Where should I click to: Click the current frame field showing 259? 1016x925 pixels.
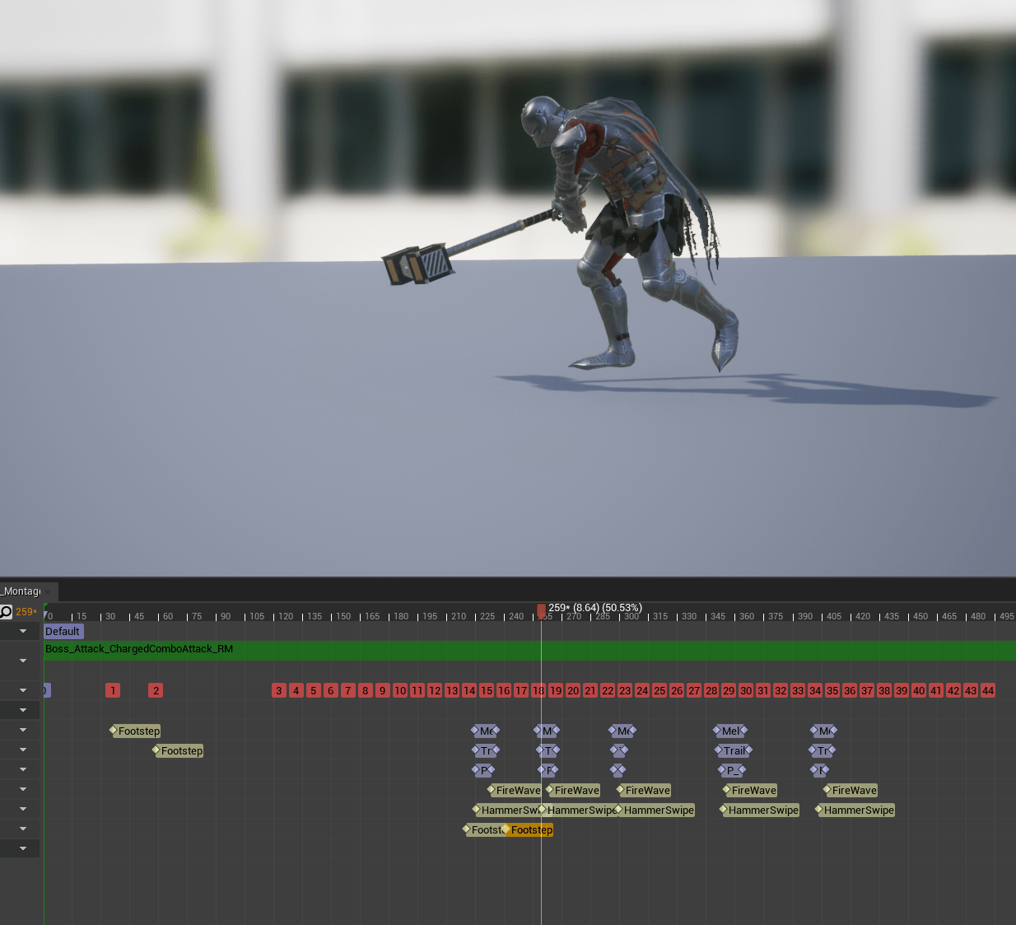click(26, 612)
